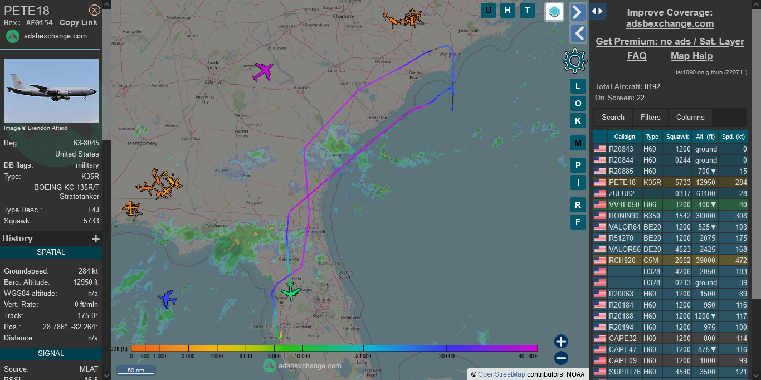This screenshot has width=761, height=380.
Task: Select the R20844 aircraft row
Action: pyautogui.click(x=670, y=160)
